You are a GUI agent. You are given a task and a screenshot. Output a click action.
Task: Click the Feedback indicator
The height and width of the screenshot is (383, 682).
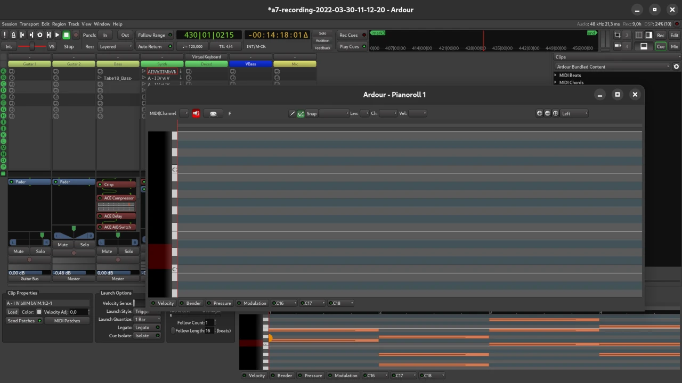tap(322, 48)
